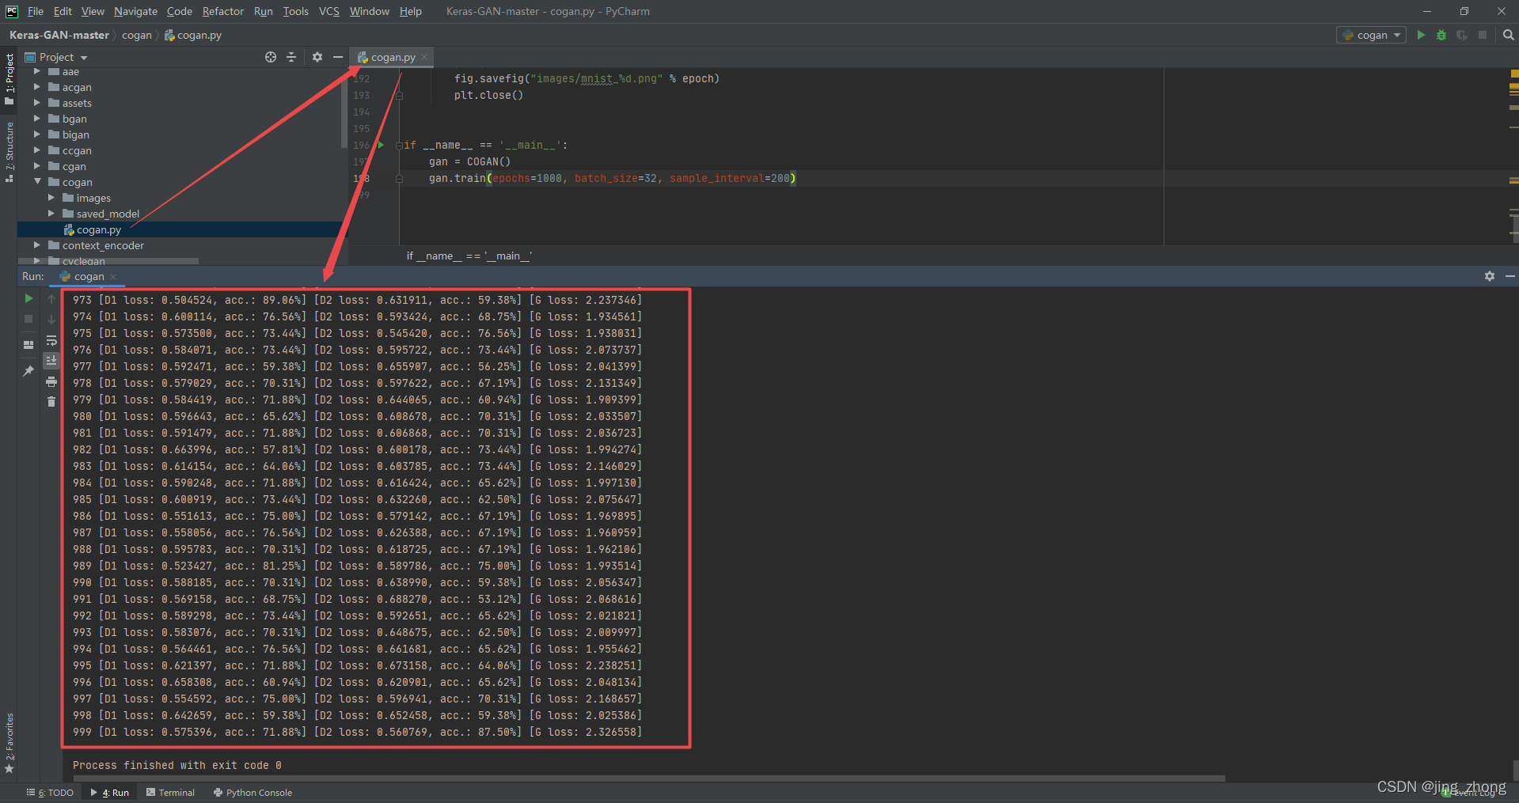Expand the ccgan folder

point(36,150)
